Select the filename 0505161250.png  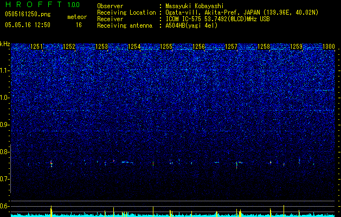[28, 15]
